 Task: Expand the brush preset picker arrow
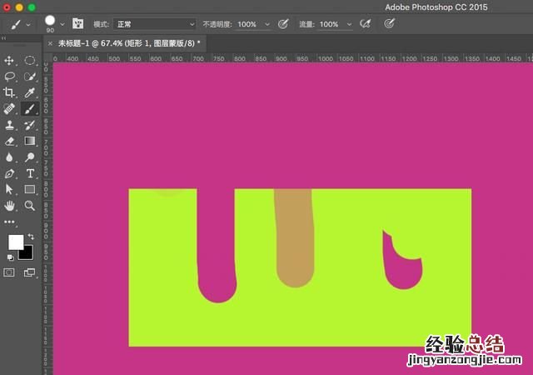(x=62, y=24)
